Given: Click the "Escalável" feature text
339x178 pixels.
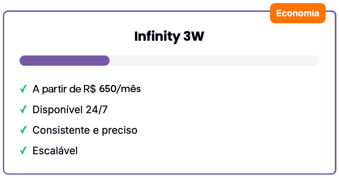Looking at the screenshot, I should point(55,151).
